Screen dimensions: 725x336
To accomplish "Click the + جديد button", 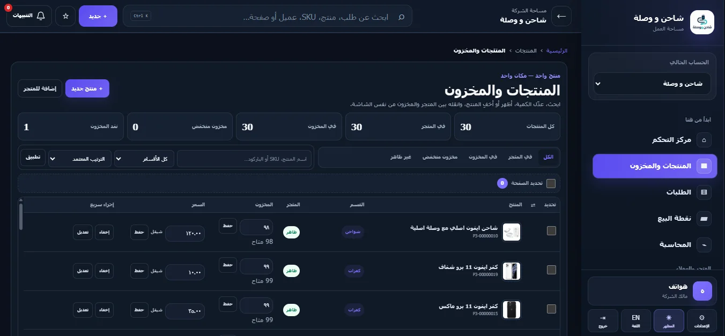I will pyautogui.click(x=98, y=16).
